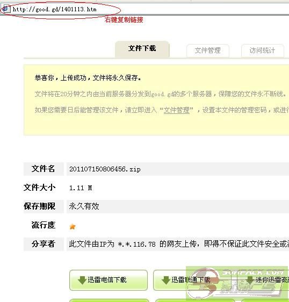The height and width of the screenshot is (302, 289).
Task: Click the 永久有效 retention value
Action: 84,206
